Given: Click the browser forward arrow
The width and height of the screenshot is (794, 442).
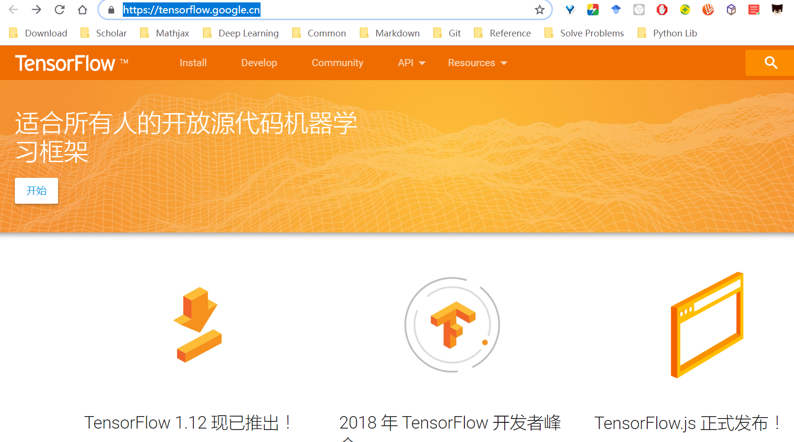Looking at the screenshot, I should click(36, 10).
